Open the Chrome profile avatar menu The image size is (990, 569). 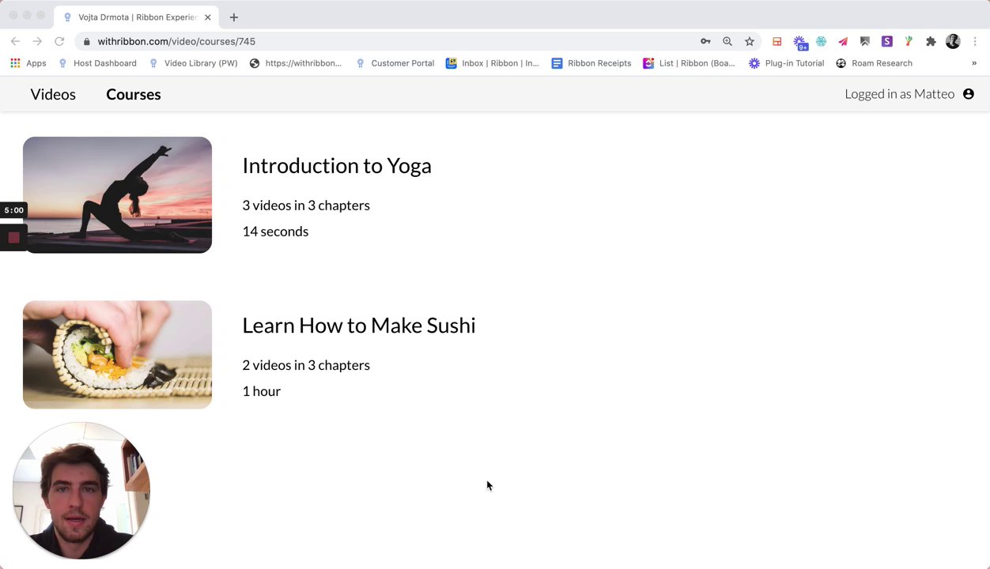click(953, 41)
